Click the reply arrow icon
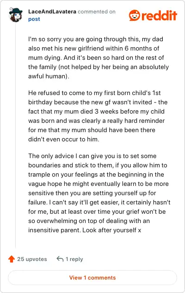 [x=60, y=259]
